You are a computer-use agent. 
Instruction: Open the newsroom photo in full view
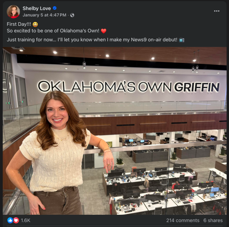(x=114, y=131)
